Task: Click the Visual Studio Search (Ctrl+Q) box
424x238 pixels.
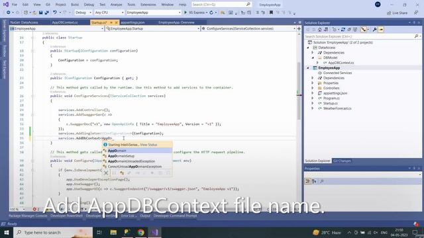Action: [221, 5]
